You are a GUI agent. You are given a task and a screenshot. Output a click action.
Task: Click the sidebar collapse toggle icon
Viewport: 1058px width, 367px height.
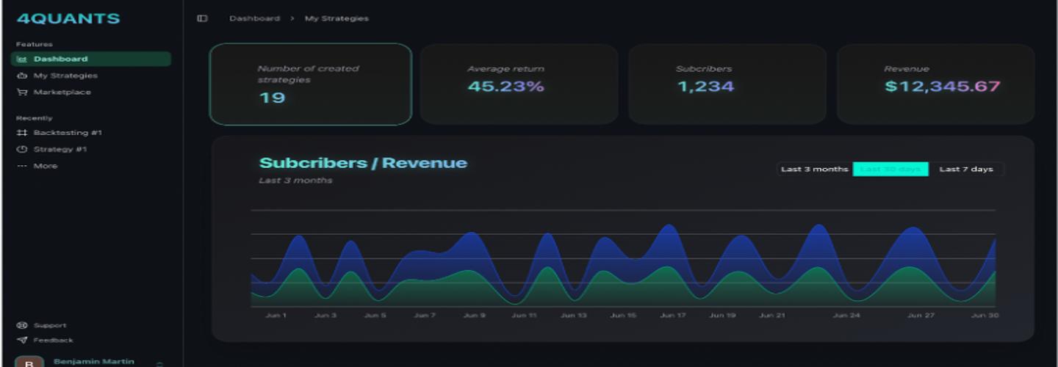[202, 18]
